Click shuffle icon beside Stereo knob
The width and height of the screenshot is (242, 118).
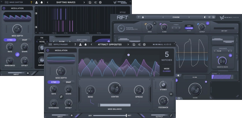point(171,94)
